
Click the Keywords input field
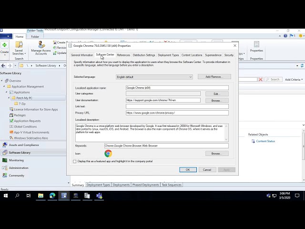[166, 146]
